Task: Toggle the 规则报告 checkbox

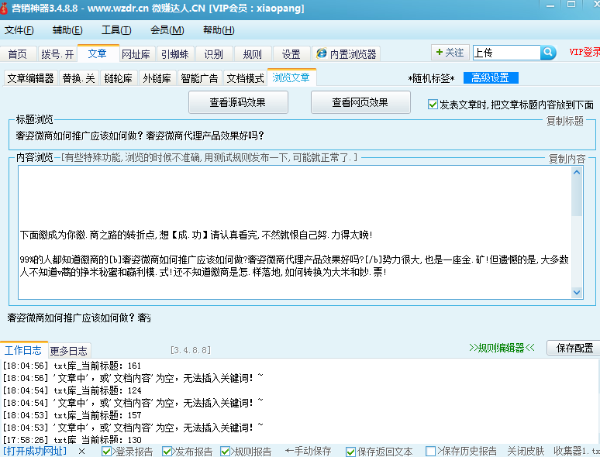Action: click(x=226, y=452)
